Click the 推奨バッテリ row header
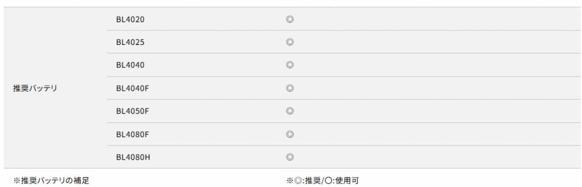Image resolution: width=582 pixels, height=187 pixels. [35, 88]
